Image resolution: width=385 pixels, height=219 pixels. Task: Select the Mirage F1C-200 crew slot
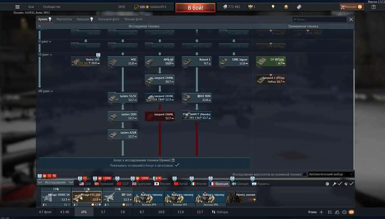coord(87,199)
